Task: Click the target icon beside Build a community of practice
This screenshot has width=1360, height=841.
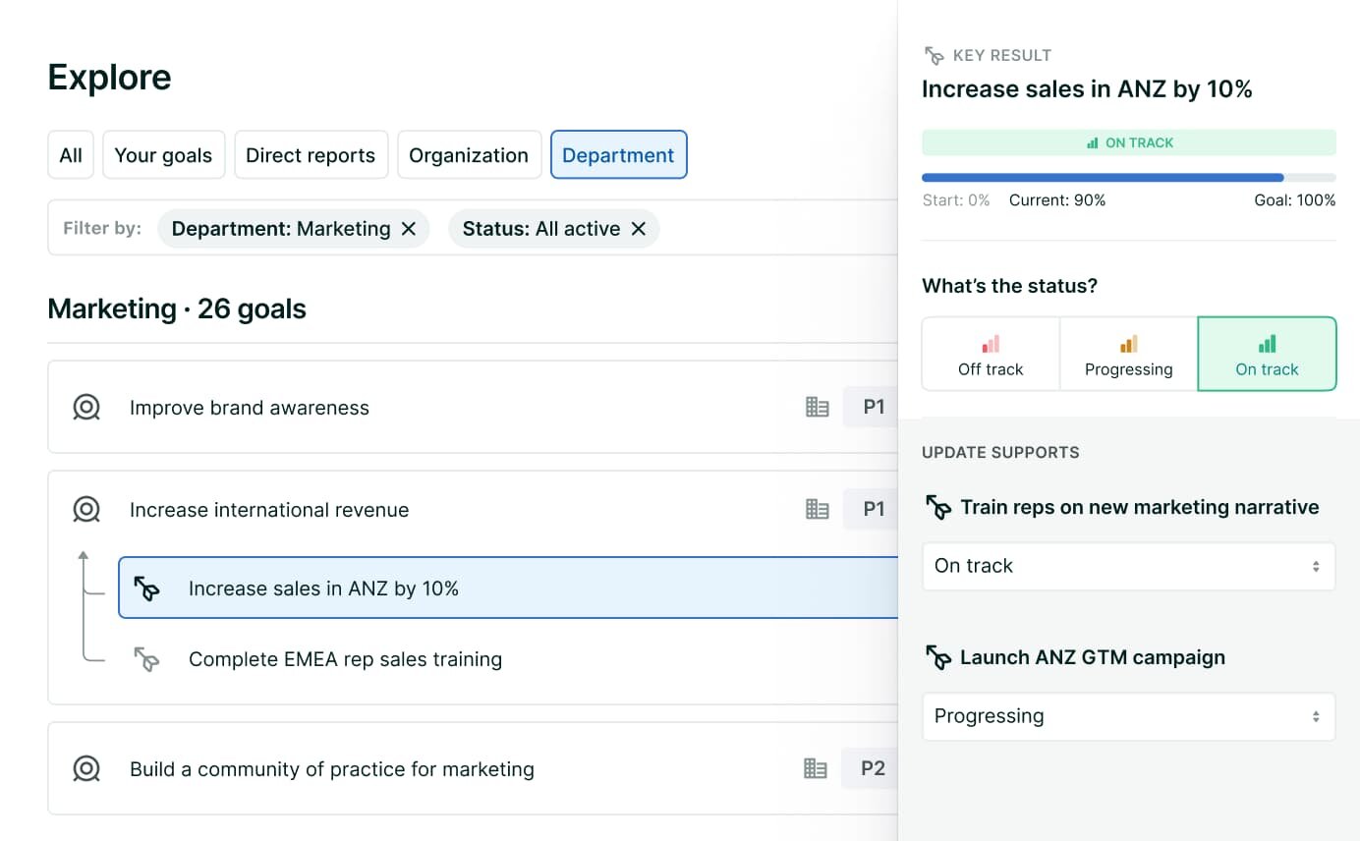Action: (x=86, y=769)
